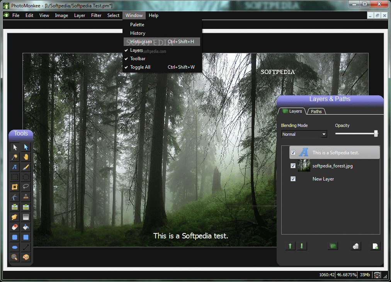
Task: Click the picture tool with right arrow
Action: point(25,207)
